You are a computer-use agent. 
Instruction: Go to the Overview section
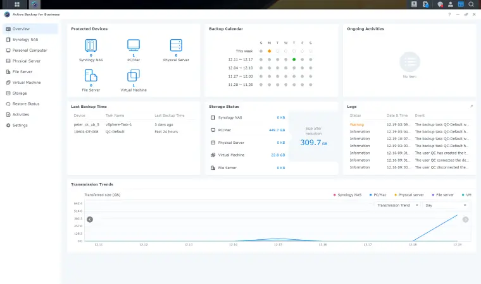pos(30,29)
